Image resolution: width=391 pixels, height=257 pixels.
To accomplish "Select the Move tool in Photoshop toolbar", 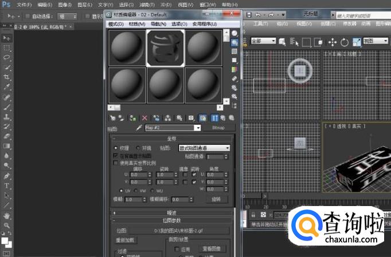I will [7, 38].
